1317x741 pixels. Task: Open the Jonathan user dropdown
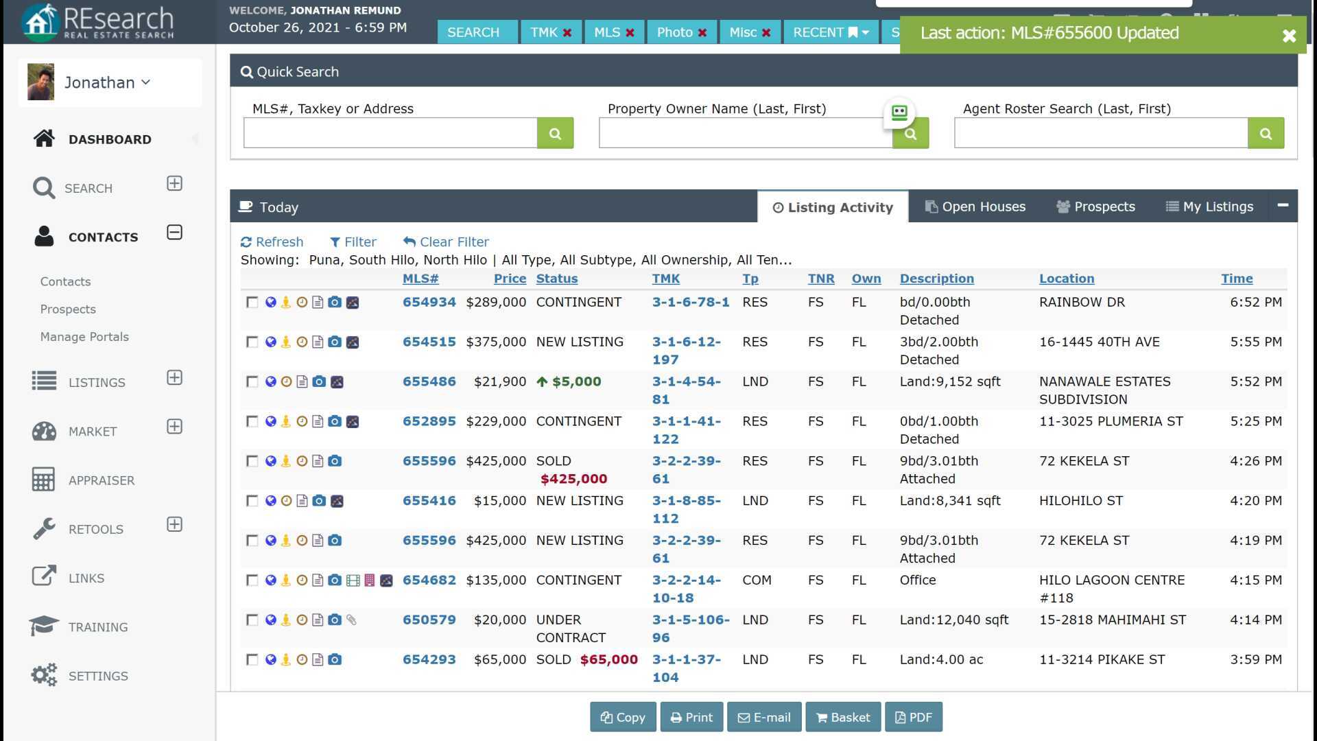pyautogui.click(x=106, y=83)
